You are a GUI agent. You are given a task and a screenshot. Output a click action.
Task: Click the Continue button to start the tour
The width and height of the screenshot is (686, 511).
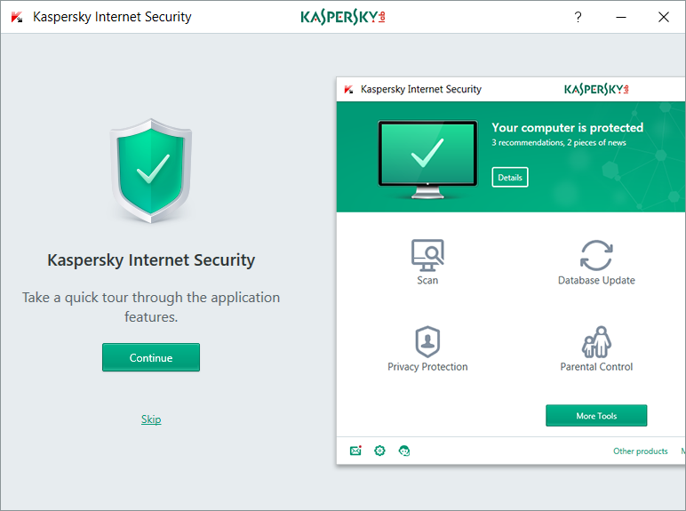(151, 357)
